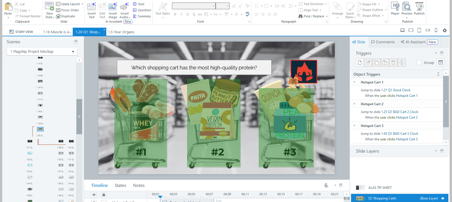Click the AI Summary icon
Image resolution: width=452 pixels, height=202 pixels.
point(135,16)
